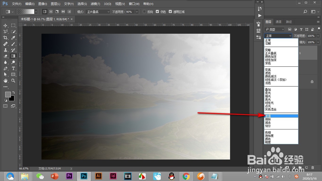This screenshot has height=181, width=322.
Task: Open the 模式 正片叠底 dropdown
Action: tap(98, 12)
